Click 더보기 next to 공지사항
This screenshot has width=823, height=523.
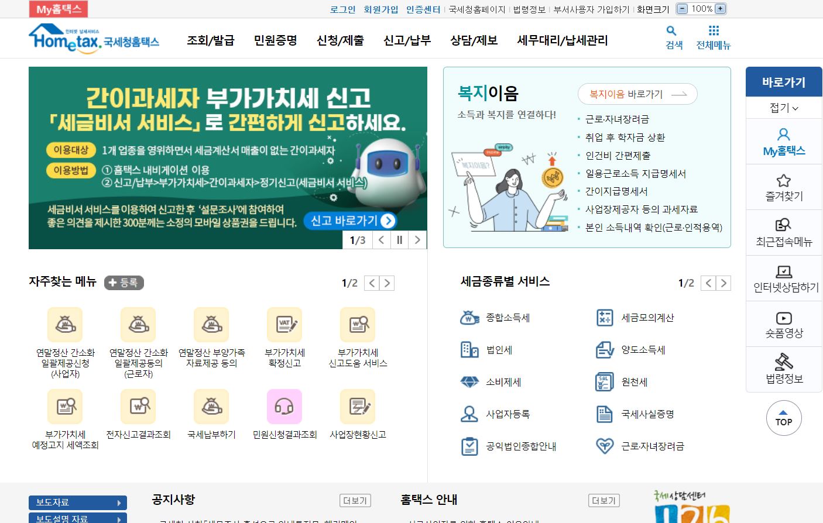pos(355,501)
